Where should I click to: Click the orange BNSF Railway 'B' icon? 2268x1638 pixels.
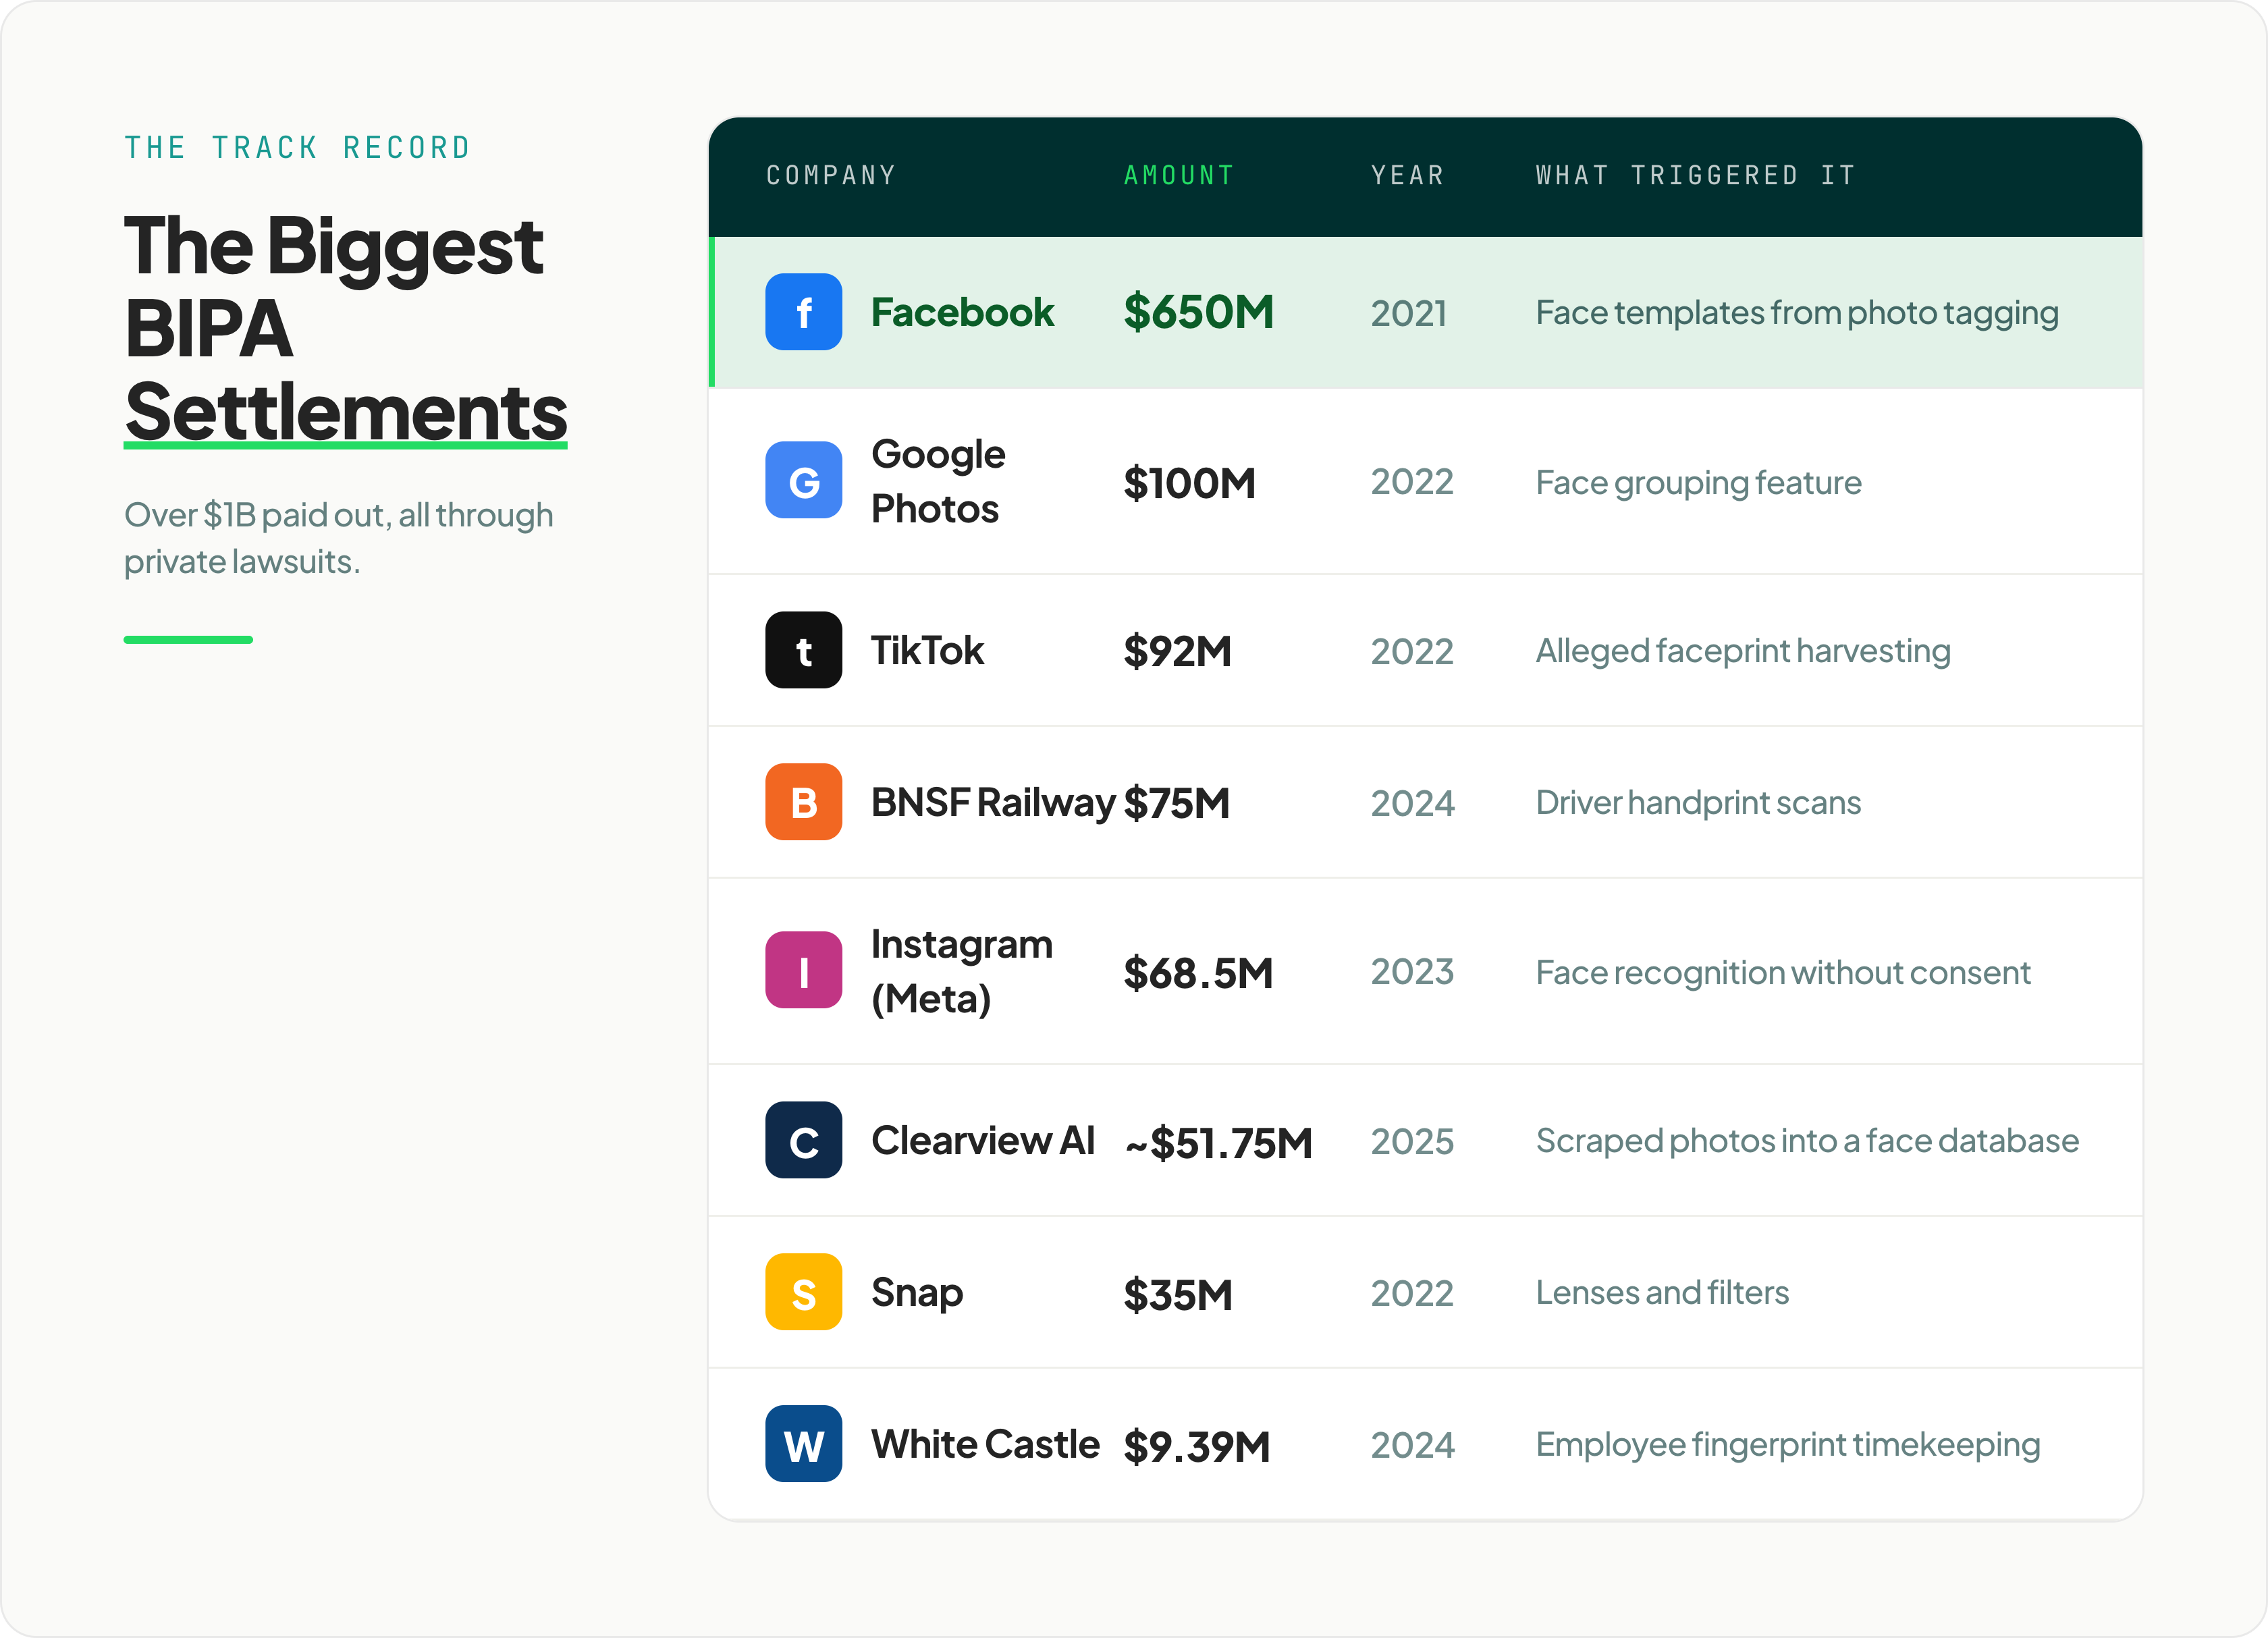(803, 802)
